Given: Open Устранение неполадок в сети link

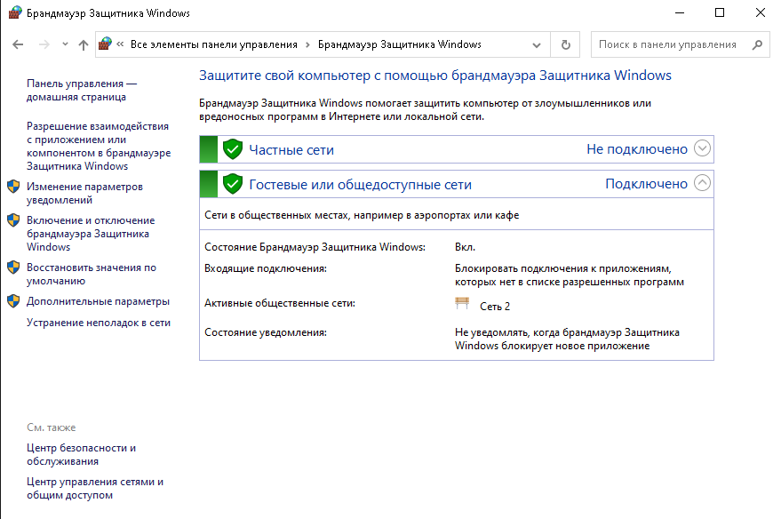Looking at the screenshot, I should click(x=99, y=323).
